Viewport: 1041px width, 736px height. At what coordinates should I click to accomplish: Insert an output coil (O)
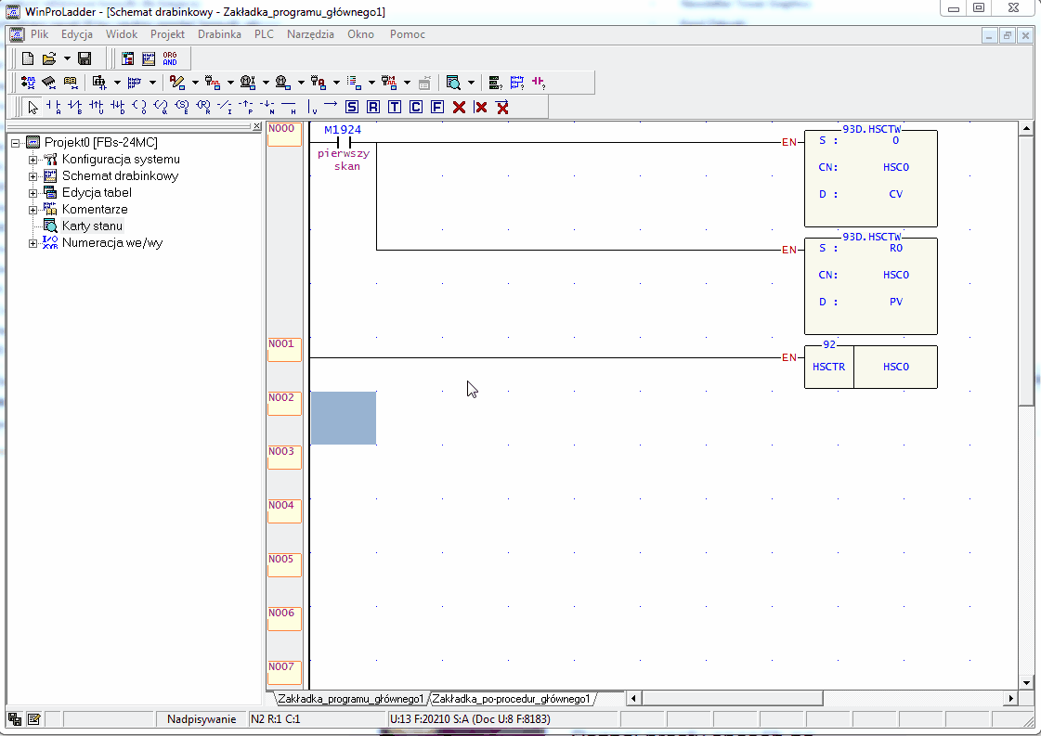click(x=138, y=107)
